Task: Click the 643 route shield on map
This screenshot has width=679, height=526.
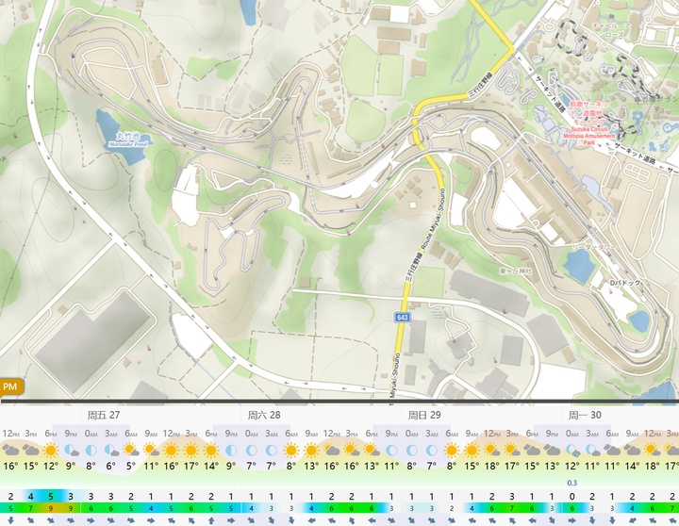Action: pyautogui.click(x=403, y=317)
